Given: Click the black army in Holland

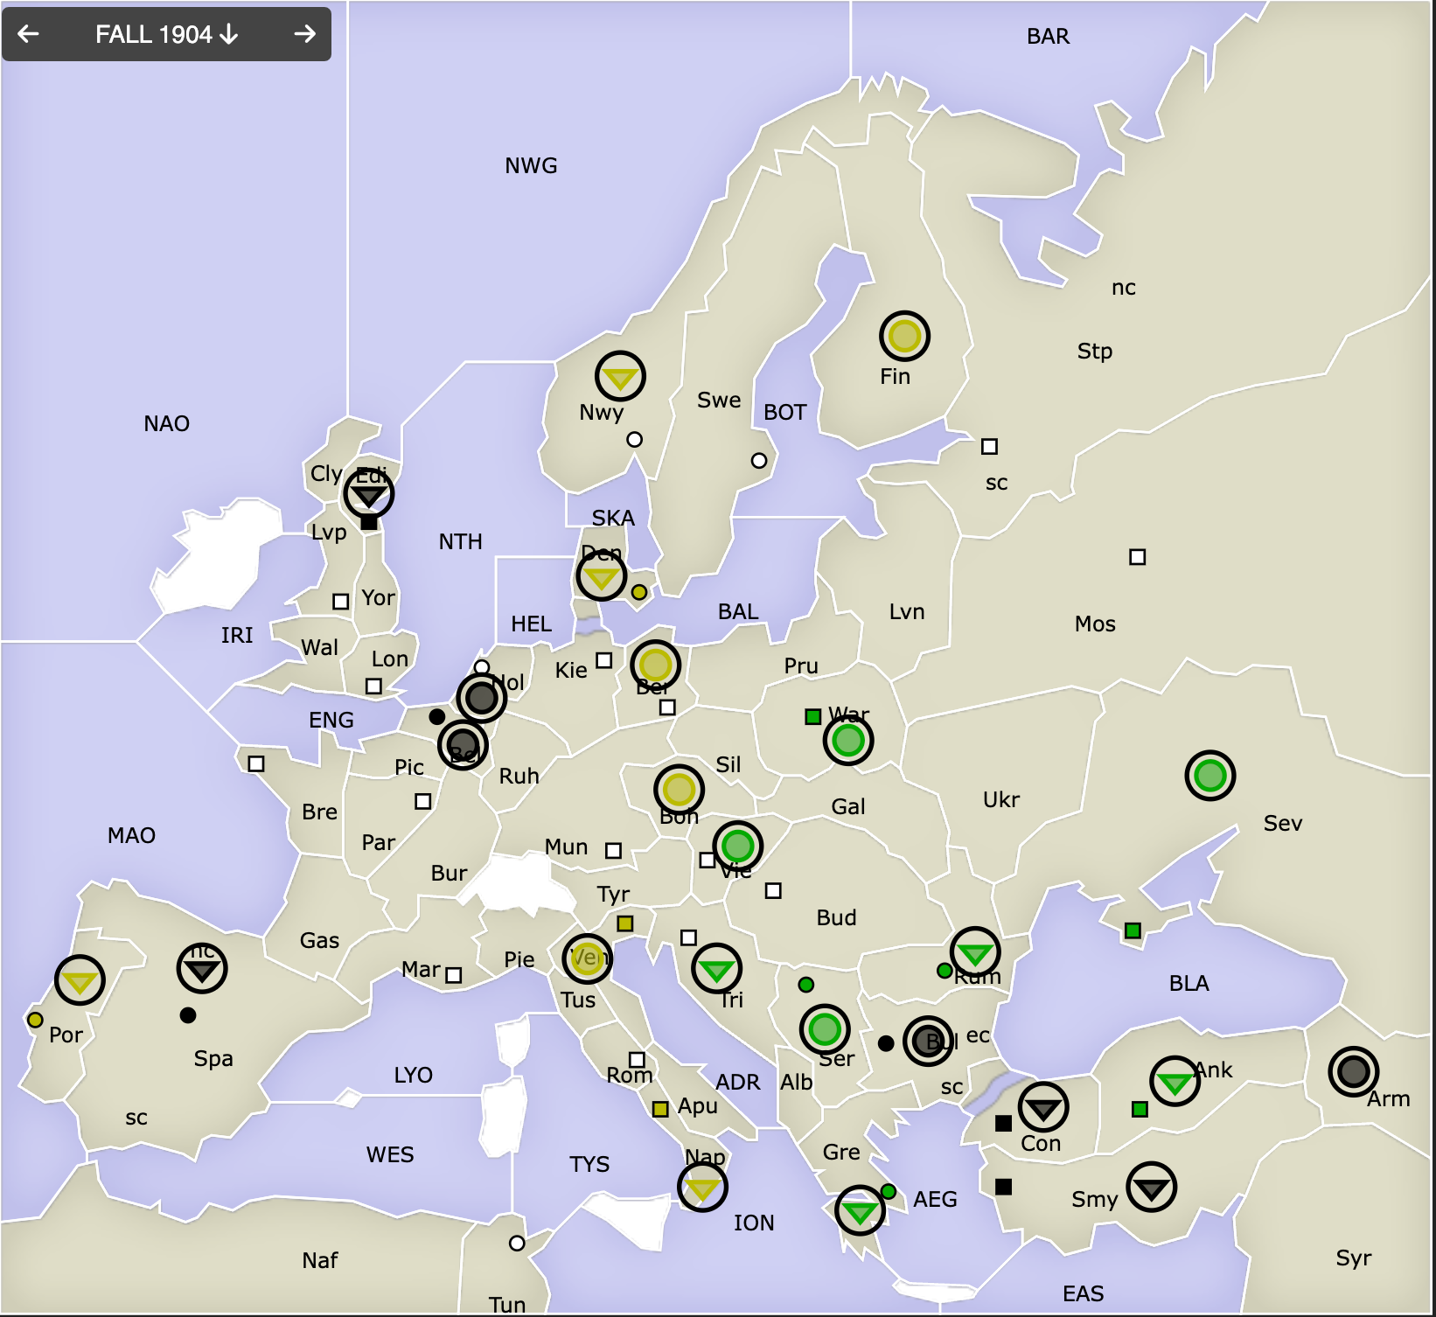Looking at the screenshot, I should pos(481,698).
